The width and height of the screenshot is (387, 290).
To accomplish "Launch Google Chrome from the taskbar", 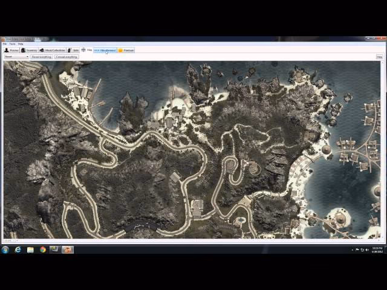I will coord(43,250).
